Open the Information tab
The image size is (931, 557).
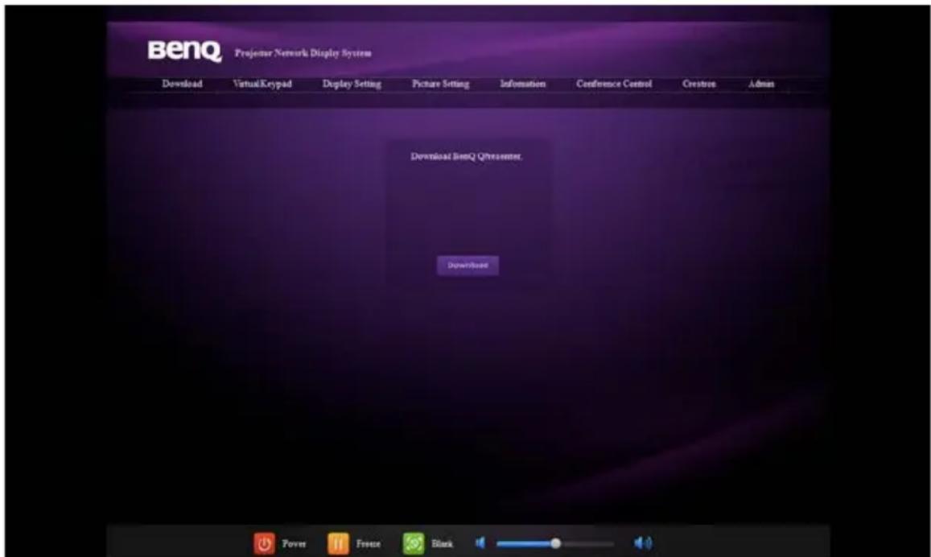coord(523,84)
